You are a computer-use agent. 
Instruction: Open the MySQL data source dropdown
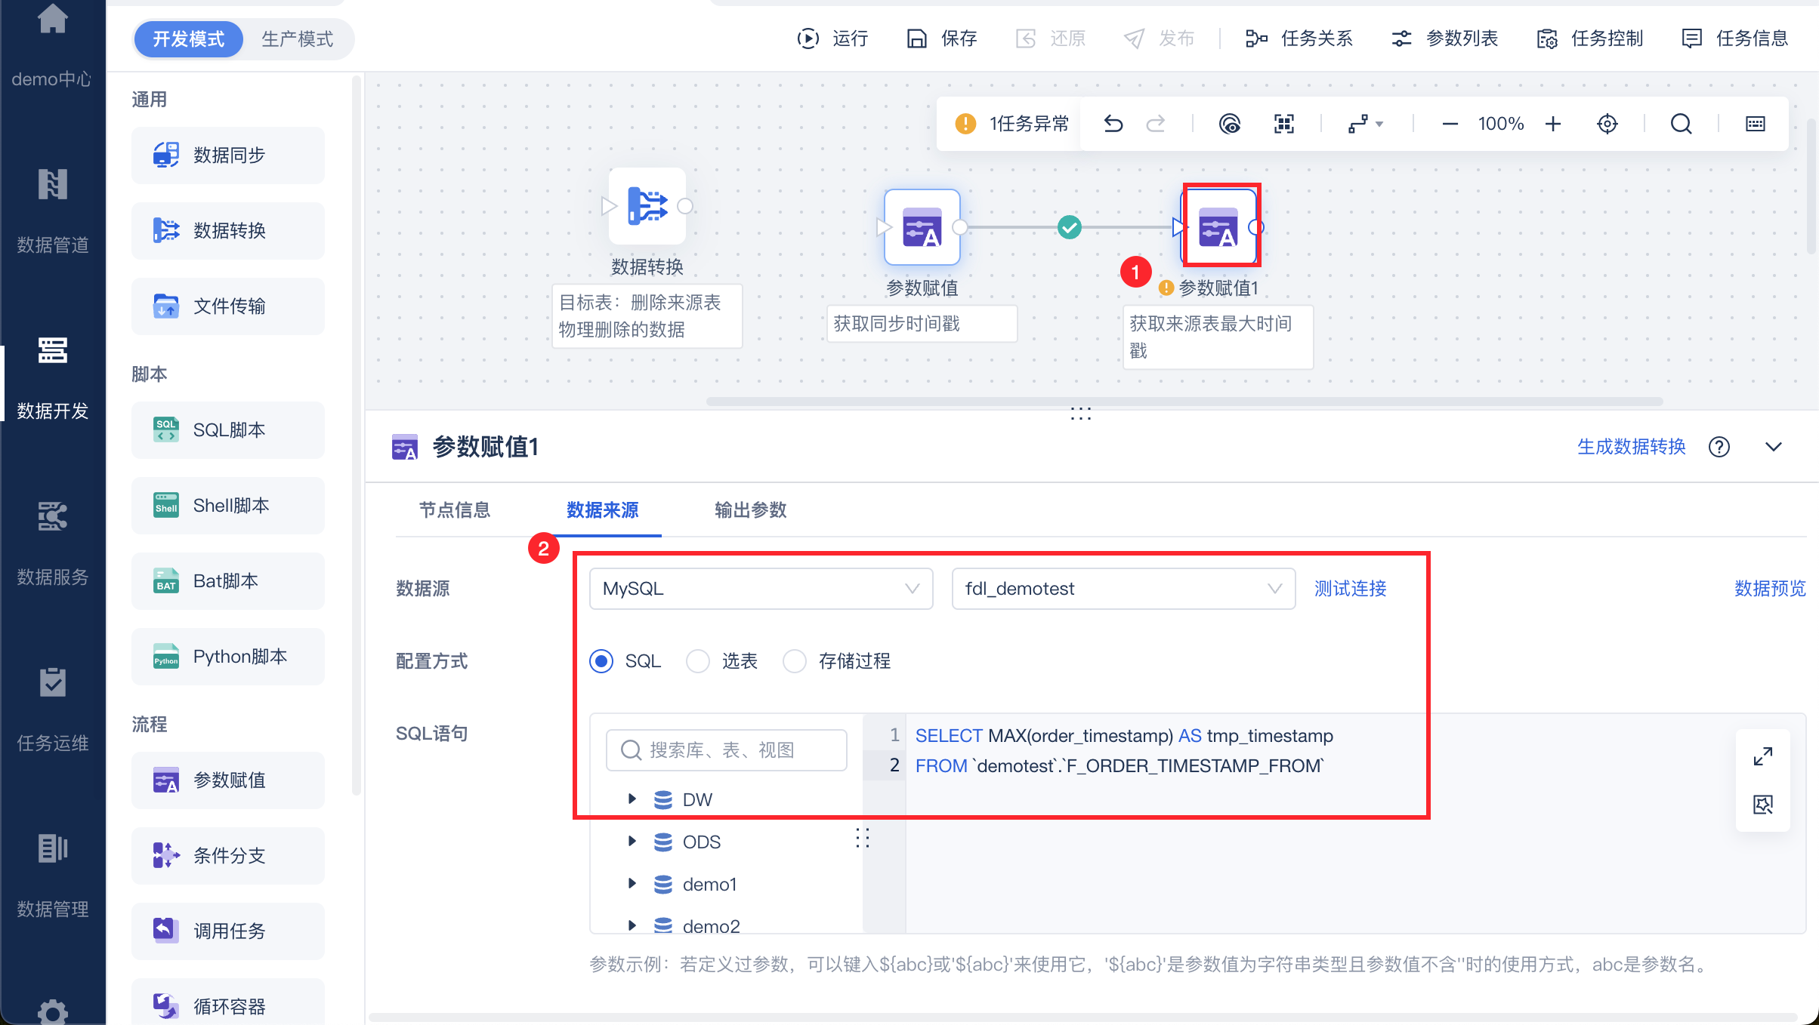(761, 589)
